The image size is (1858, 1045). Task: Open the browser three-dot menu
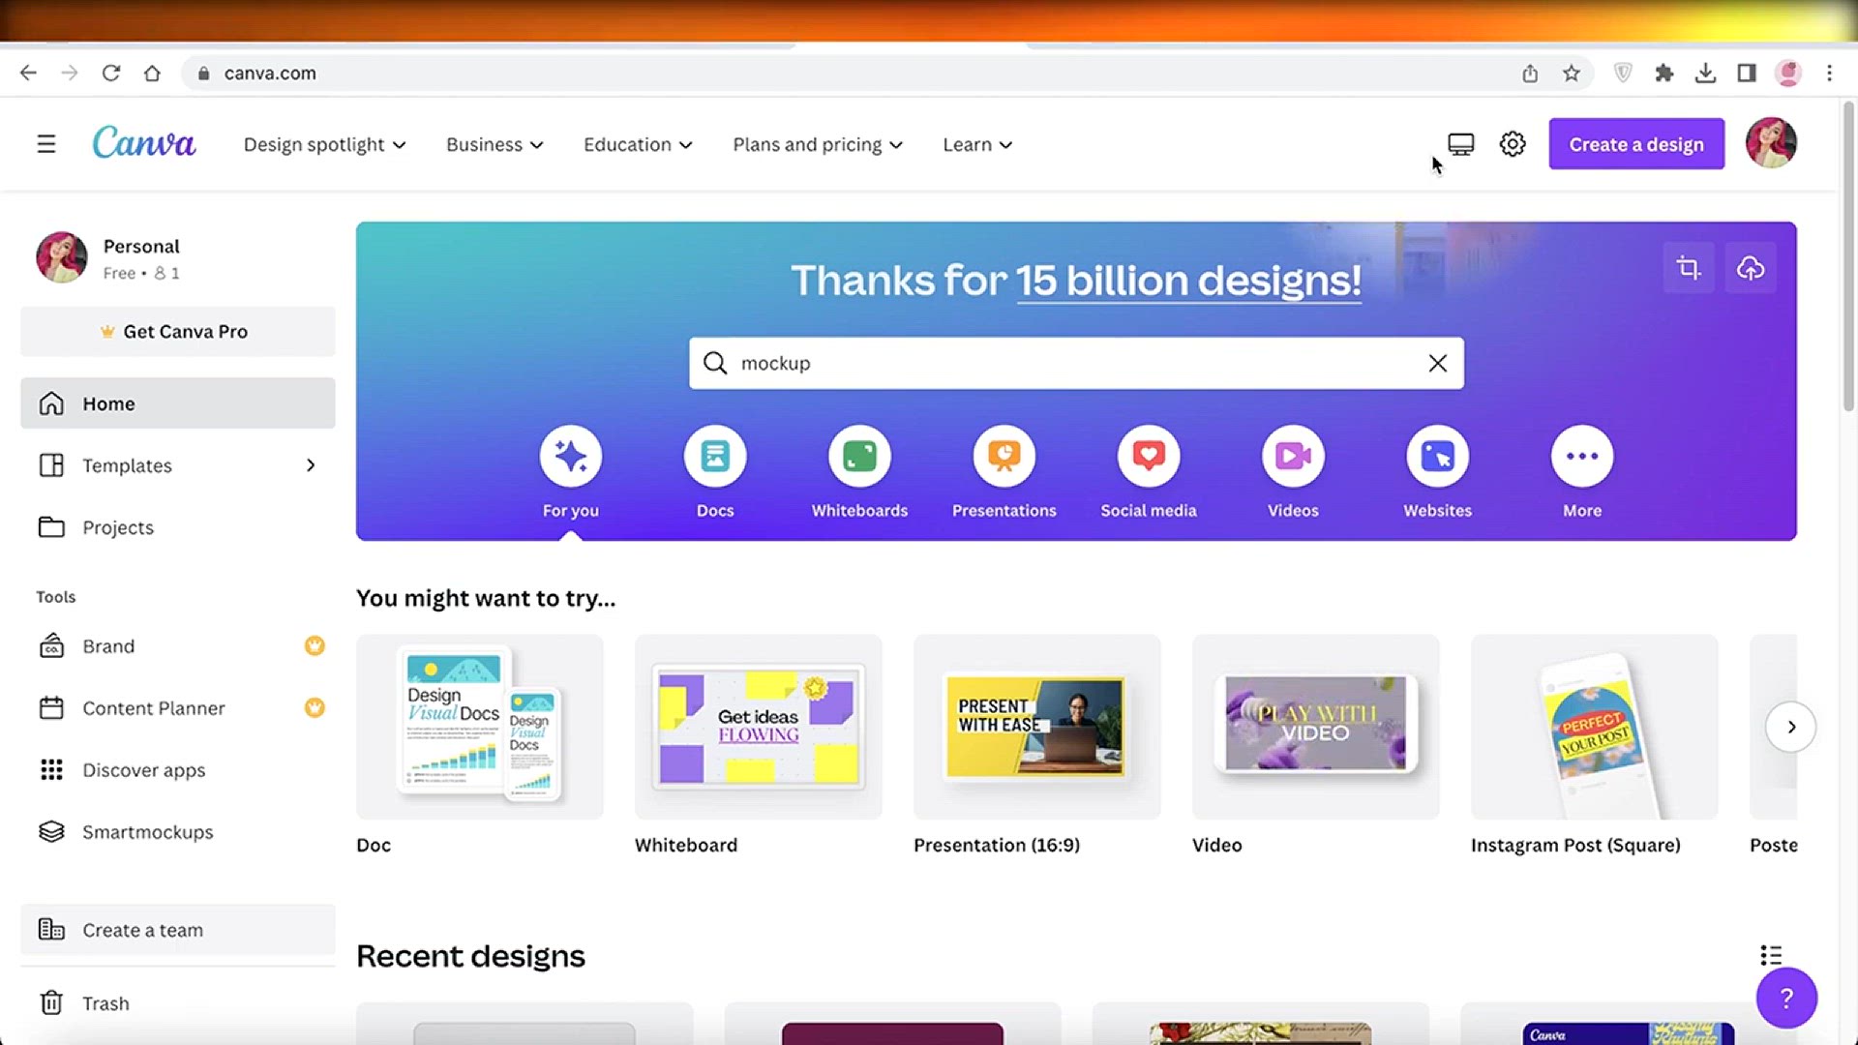[x=1829, y=73]
